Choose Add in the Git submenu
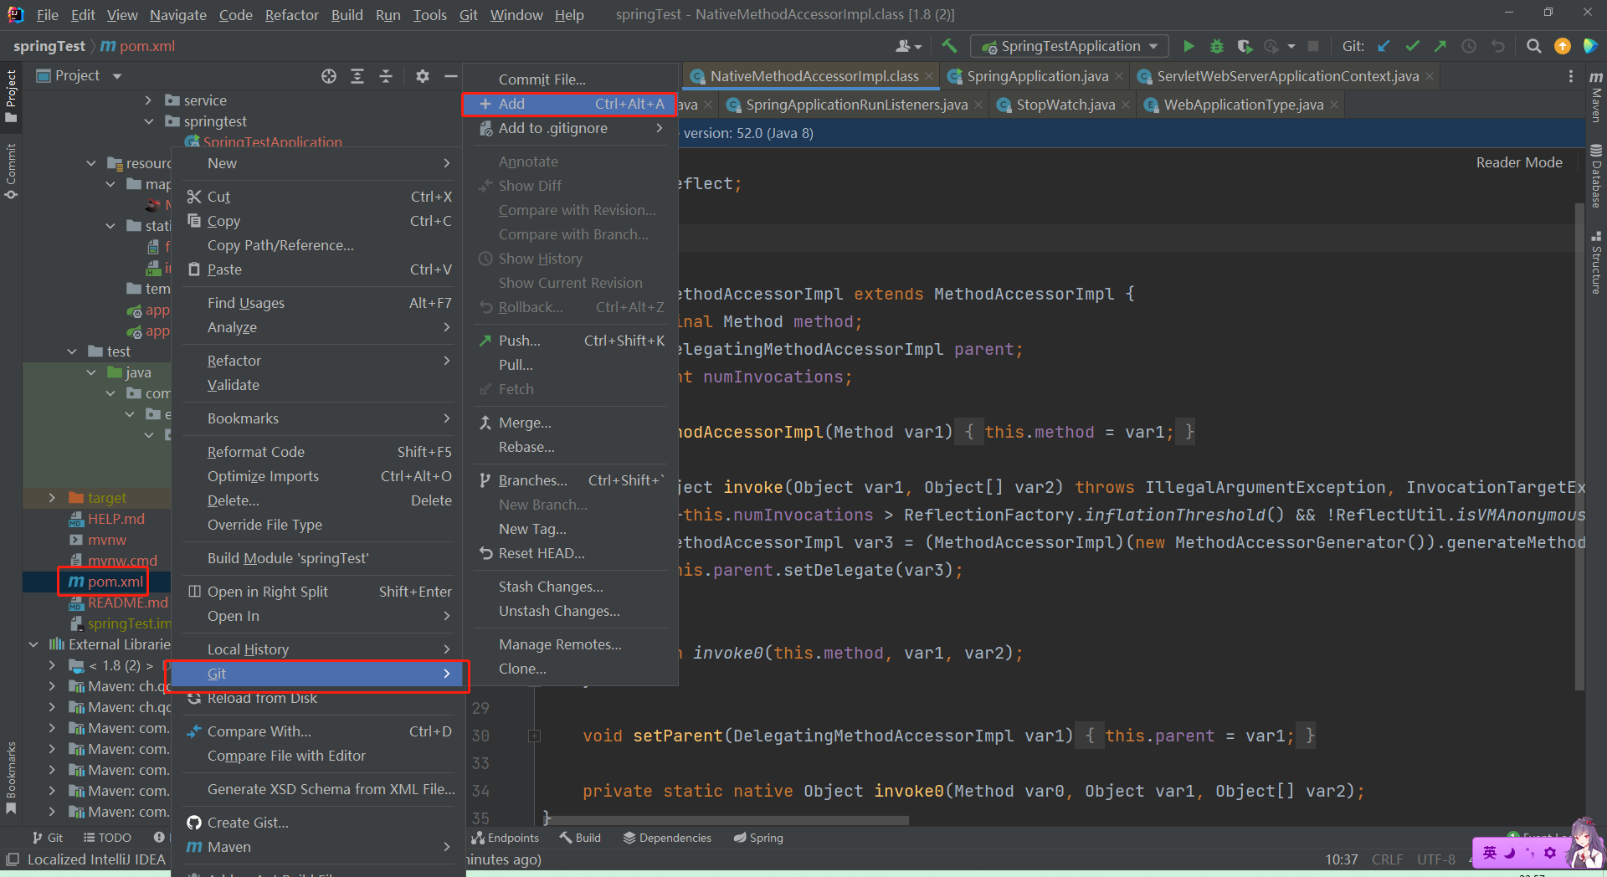 pos(569,104)
